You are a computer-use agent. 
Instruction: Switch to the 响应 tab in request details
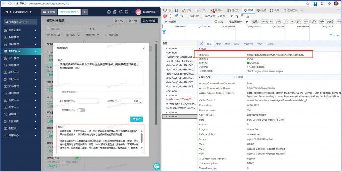pyautogui.click(x=236, y=44)
